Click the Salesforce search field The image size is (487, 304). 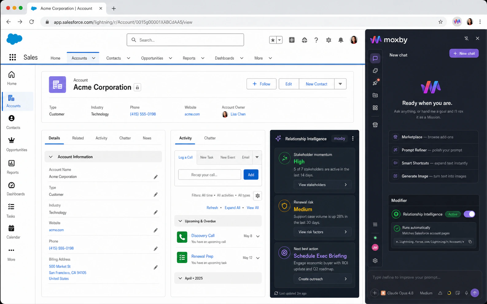coord(185,40)
